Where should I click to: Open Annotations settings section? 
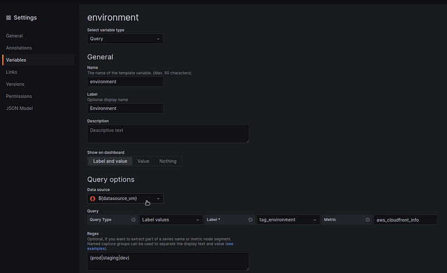[x=19, y=48]
